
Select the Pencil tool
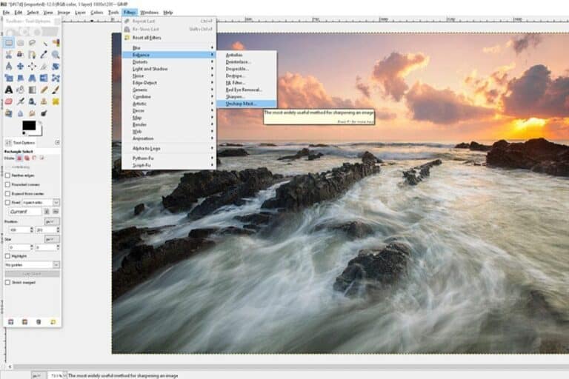point(44,90)
